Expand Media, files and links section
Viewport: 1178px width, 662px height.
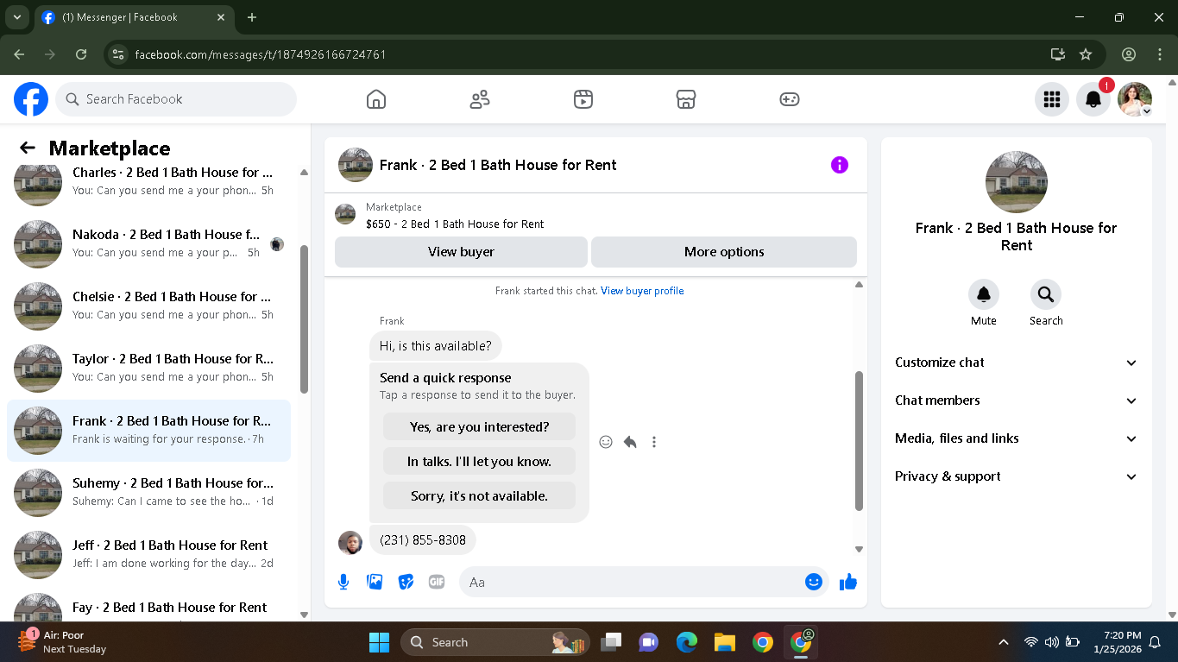1017,438
